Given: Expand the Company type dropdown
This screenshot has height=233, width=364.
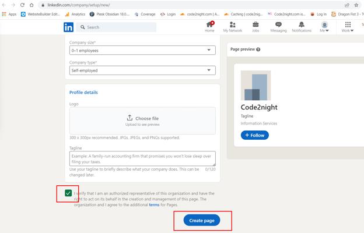Looking at the screenshot, I should 142,70.
